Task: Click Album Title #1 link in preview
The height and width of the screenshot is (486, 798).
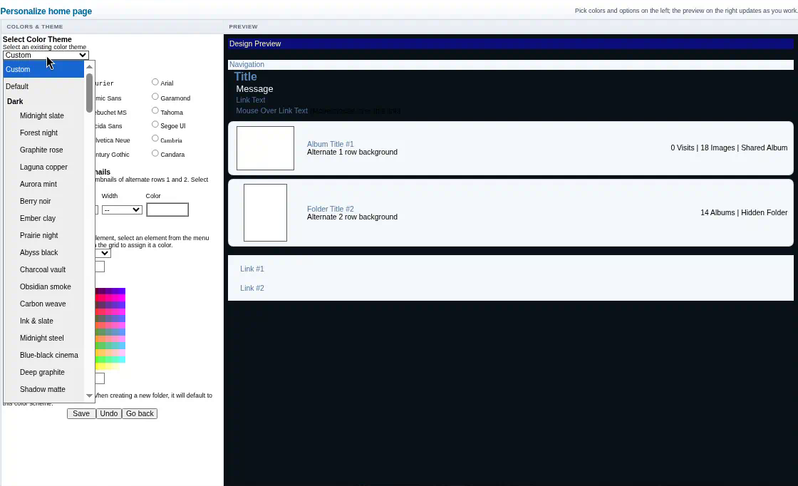Action: pyautogui.click(x=331, y=144)
